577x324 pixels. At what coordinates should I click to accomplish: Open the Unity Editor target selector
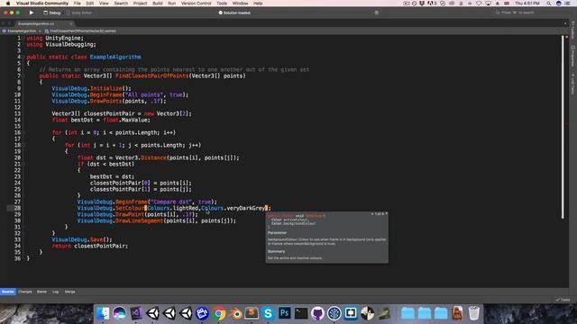pos(79,13)
